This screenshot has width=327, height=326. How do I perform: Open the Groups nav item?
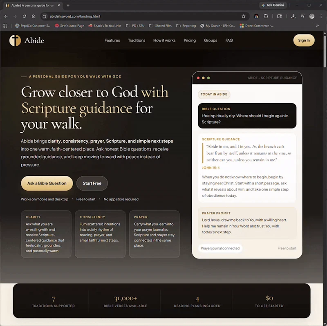211,40
